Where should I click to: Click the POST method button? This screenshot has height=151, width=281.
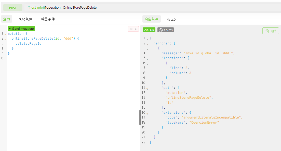tap(13, 8)
